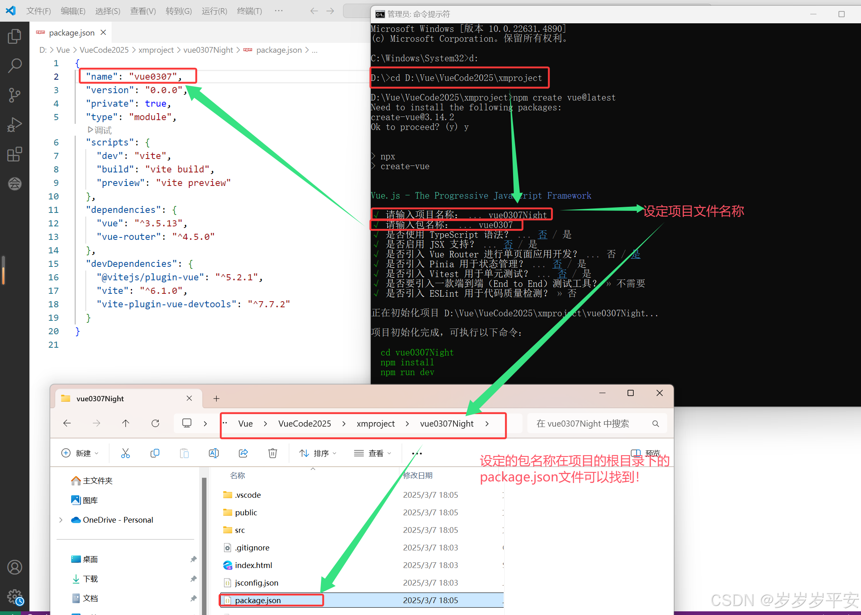Select the package.json editor tab
The width and height of the screenshot is (861, 615).
72,33
